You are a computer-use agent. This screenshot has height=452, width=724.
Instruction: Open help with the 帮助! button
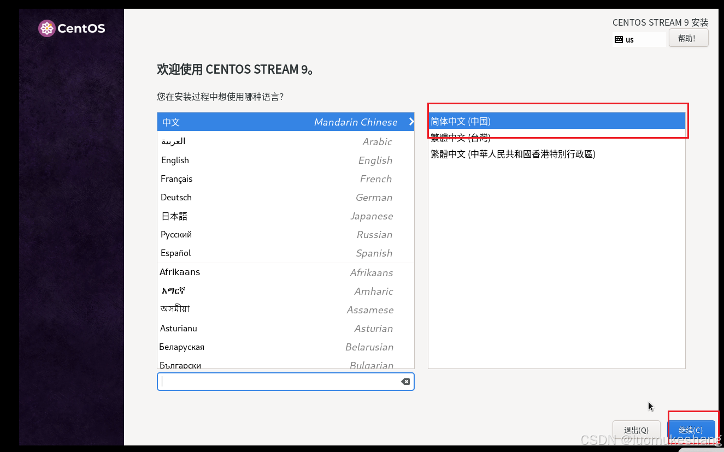tap(688, 38)
